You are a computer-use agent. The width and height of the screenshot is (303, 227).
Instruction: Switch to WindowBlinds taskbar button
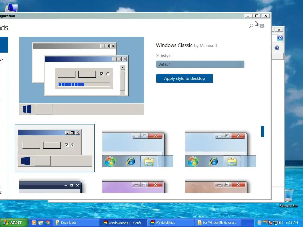pos(171,223)
